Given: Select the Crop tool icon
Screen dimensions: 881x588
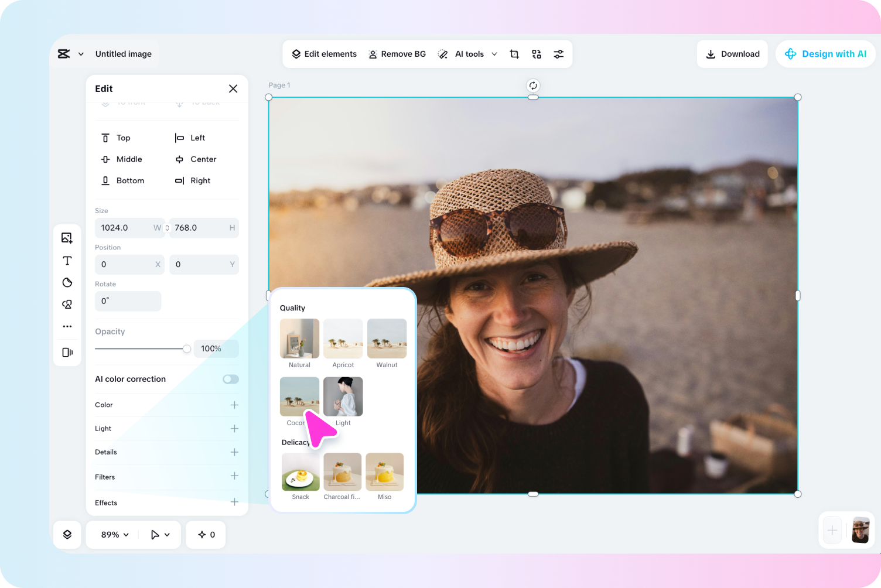Looking at the screenshot, I should 514,54.
